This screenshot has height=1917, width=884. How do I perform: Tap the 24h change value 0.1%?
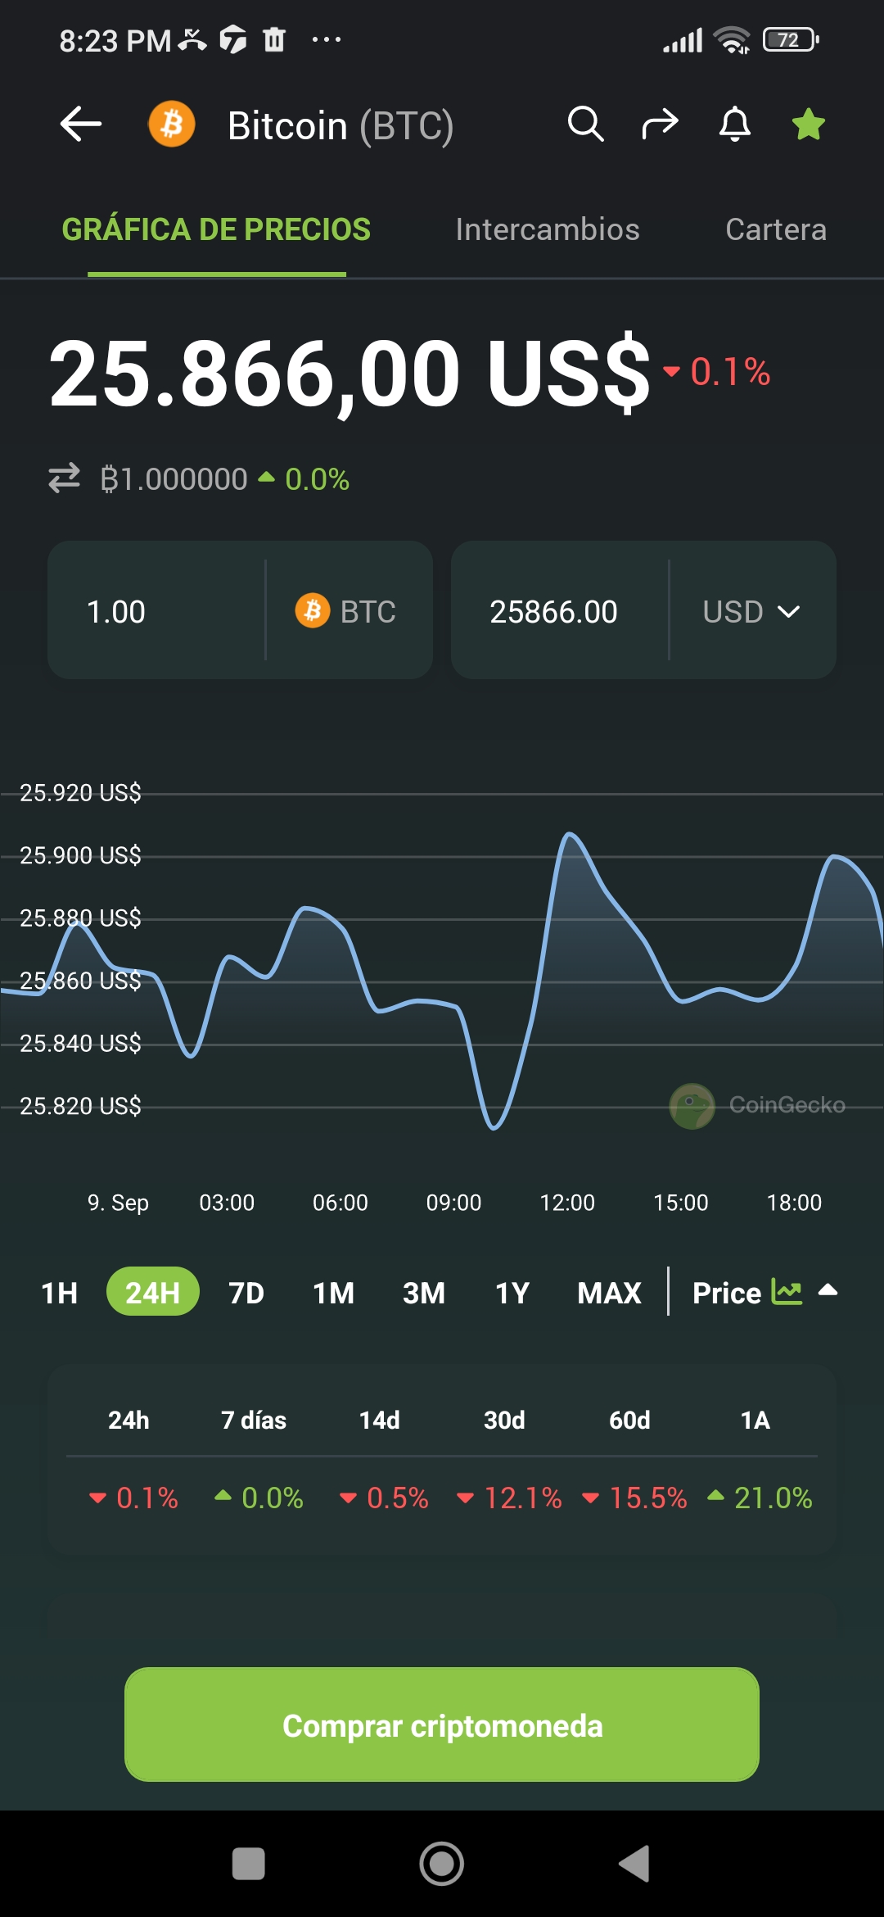click(133, 1498)
